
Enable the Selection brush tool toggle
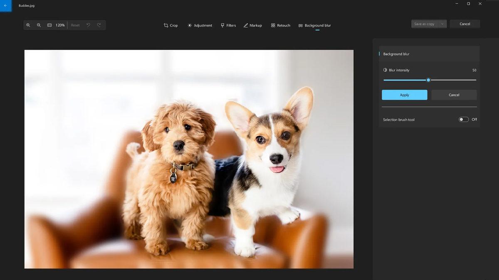point(463,119)
